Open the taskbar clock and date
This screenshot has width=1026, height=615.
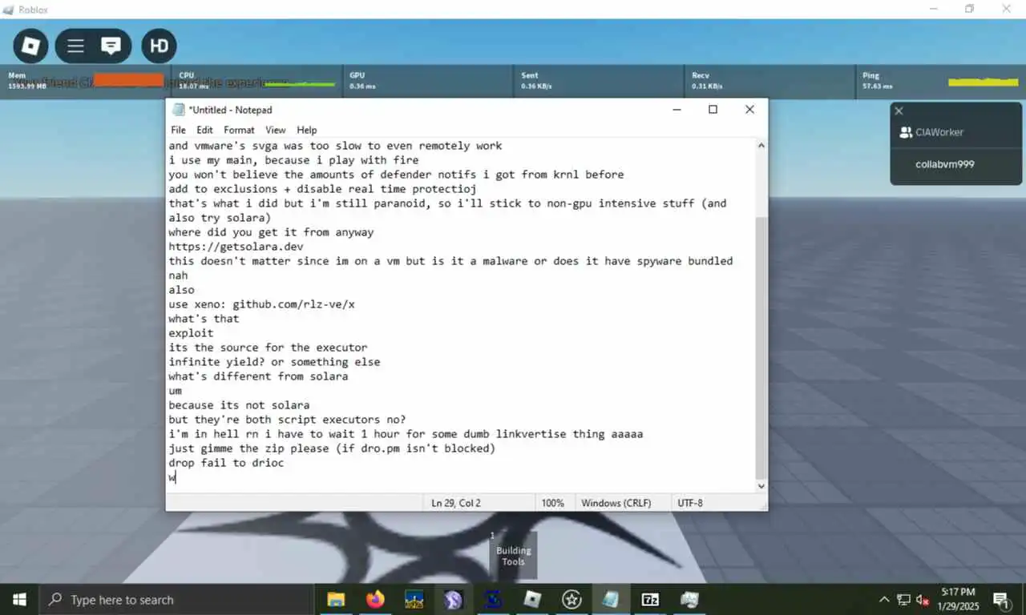pyautogui.click(x=958, y=599)
